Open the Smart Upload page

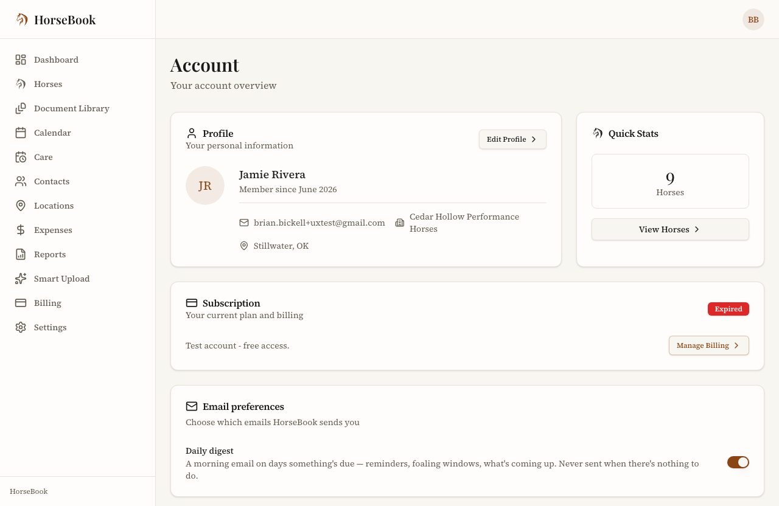[78, 279]
